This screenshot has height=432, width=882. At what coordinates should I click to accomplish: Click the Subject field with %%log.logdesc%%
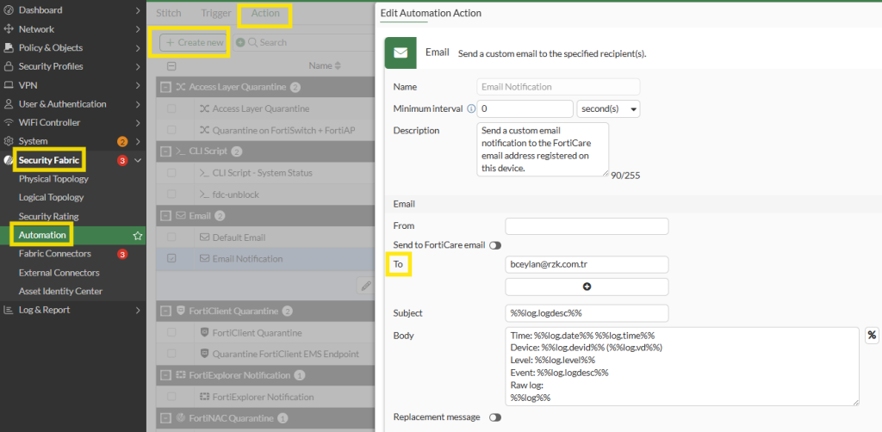click(x=587, y=313)
